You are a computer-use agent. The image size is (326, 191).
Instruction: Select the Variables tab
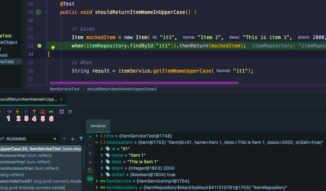tap(98, 126)
